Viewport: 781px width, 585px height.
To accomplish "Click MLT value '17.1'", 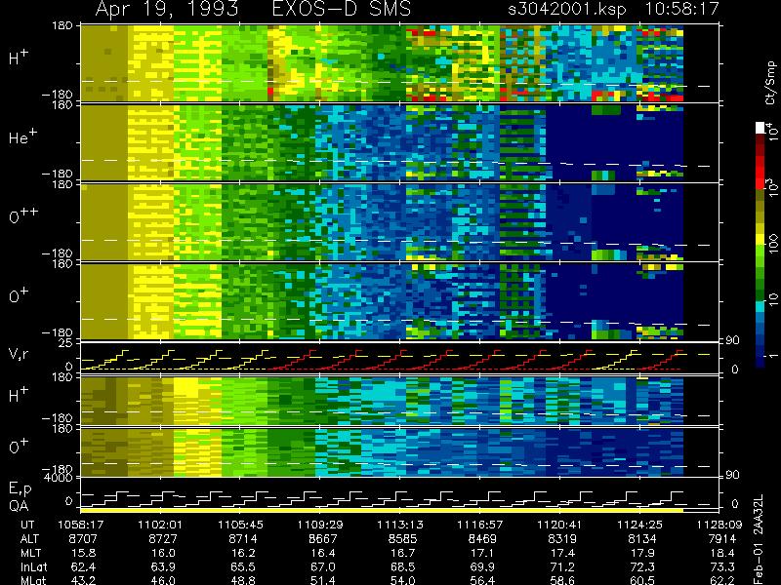I will pyautogui.click(x=482, y=553).
